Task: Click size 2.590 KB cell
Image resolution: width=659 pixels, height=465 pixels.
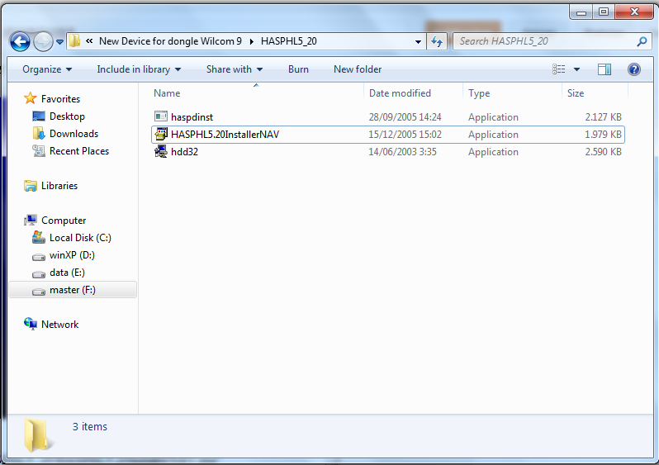Action: (603, 152)
